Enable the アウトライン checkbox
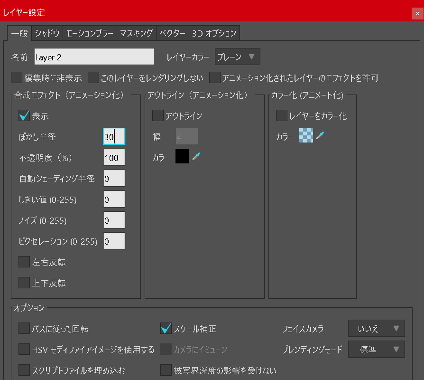Screen dimensions: 424x380 pos(158,116)
